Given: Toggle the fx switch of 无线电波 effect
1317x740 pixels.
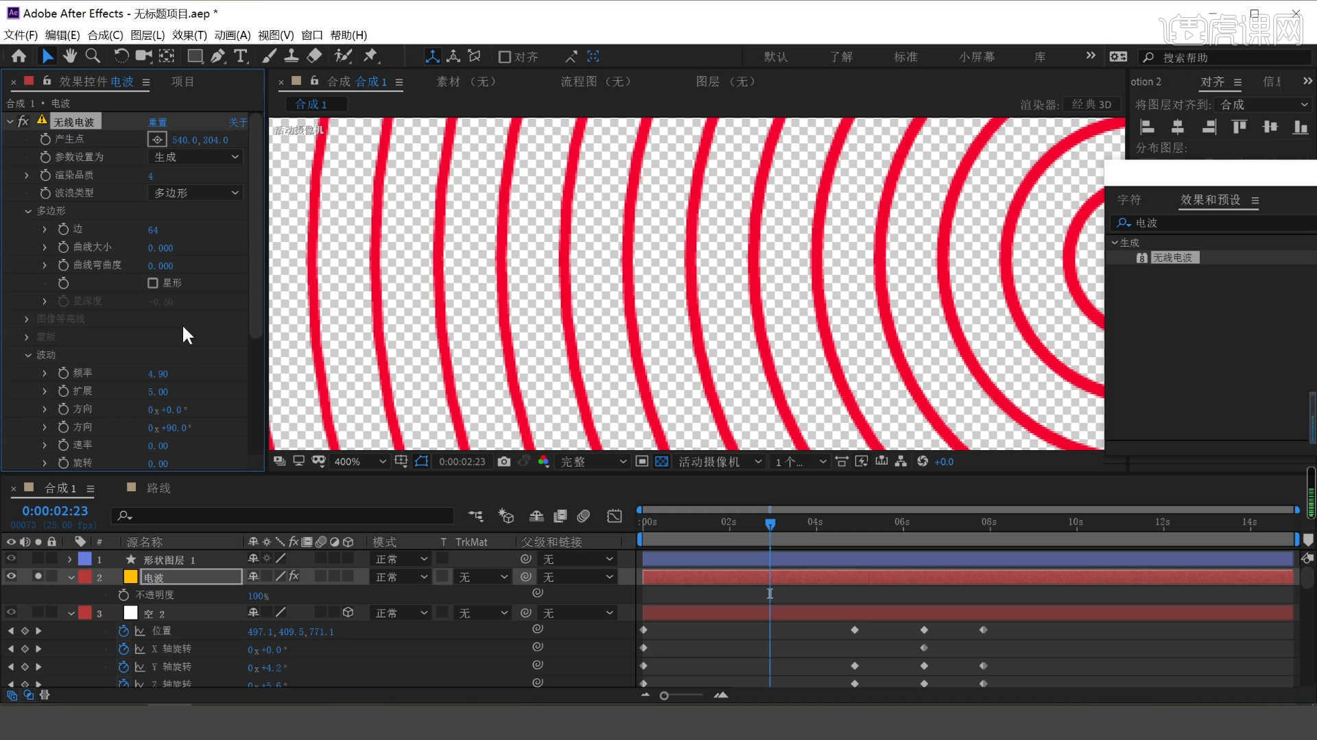Looking at the screenshot, I should tap(23, 121).
